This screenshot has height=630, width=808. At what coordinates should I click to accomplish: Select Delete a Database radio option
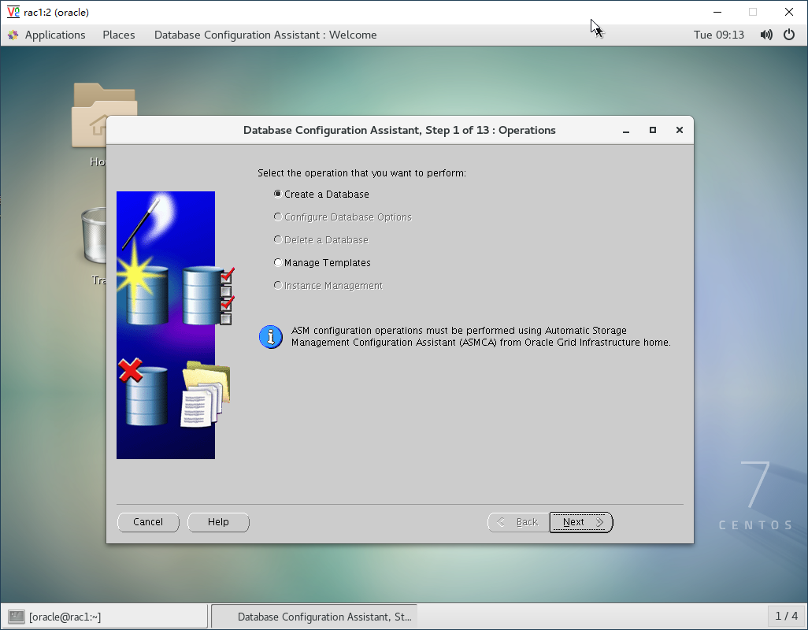[278, 239]
